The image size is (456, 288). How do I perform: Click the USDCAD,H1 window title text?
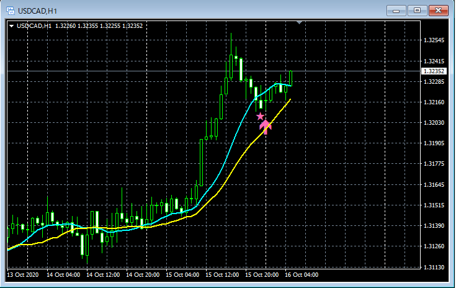pyautogui.click(x=37, y=11)
